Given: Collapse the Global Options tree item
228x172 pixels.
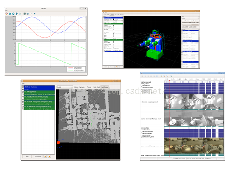Looking at the screenshot, I should click(x=23, y=87).
